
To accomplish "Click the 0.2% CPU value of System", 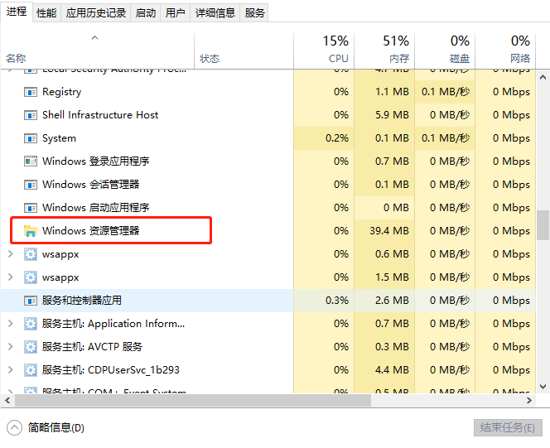I will pos(337,138).
